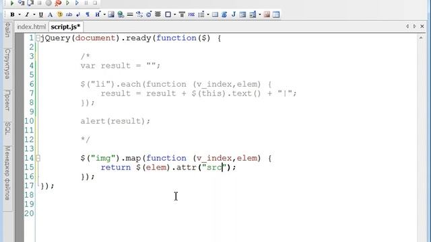
Task: Click 'alert(result);' on line 10
Action: [115, 121]
